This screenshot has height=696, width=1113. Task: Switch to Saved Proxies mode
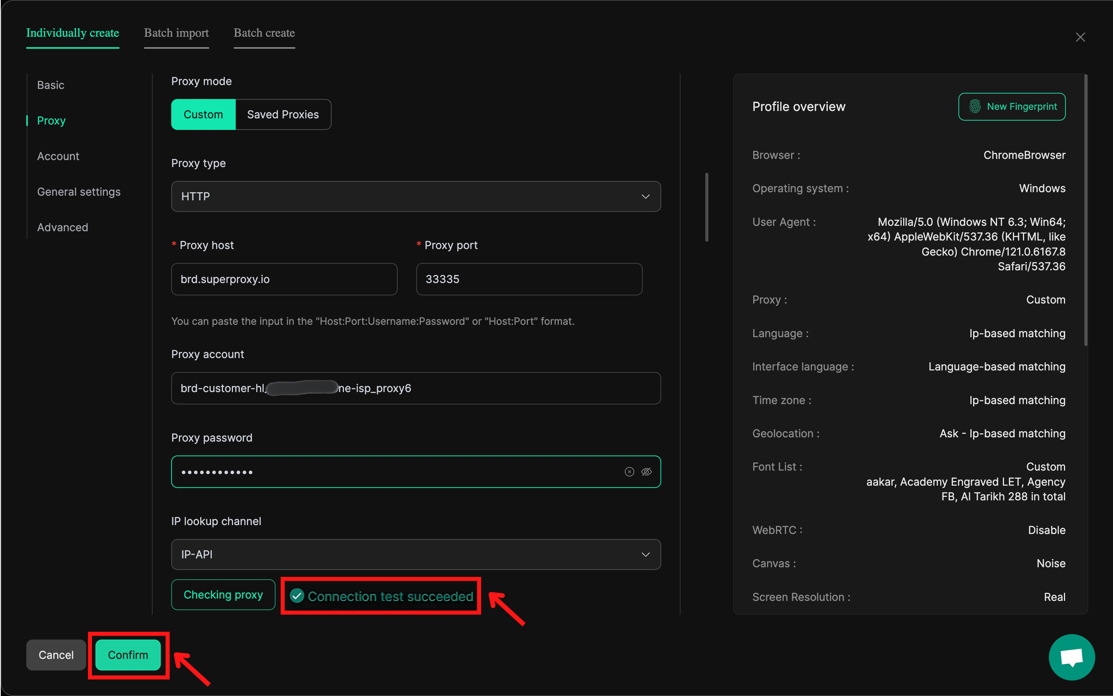pos(283,114)
